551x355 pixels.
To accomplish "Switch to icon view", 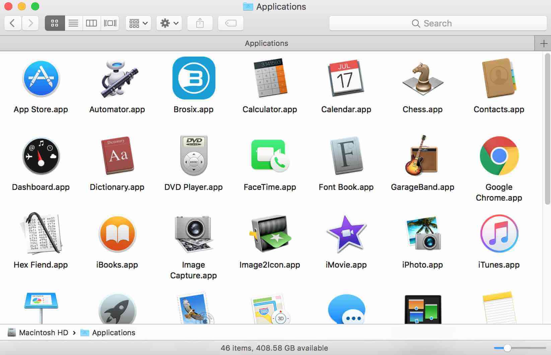I will click(55, 23).
